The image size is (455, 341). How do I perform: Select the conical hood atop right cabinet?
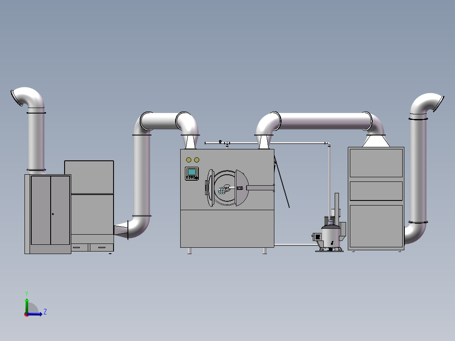click(376, 141)
